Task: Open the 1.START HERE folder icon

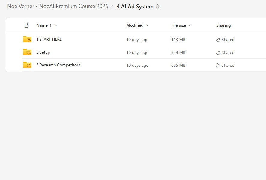Action: point(27,39)
